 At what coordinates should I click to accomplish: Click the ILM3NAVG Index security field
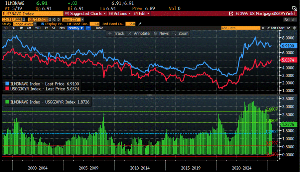tap(33, 14)
